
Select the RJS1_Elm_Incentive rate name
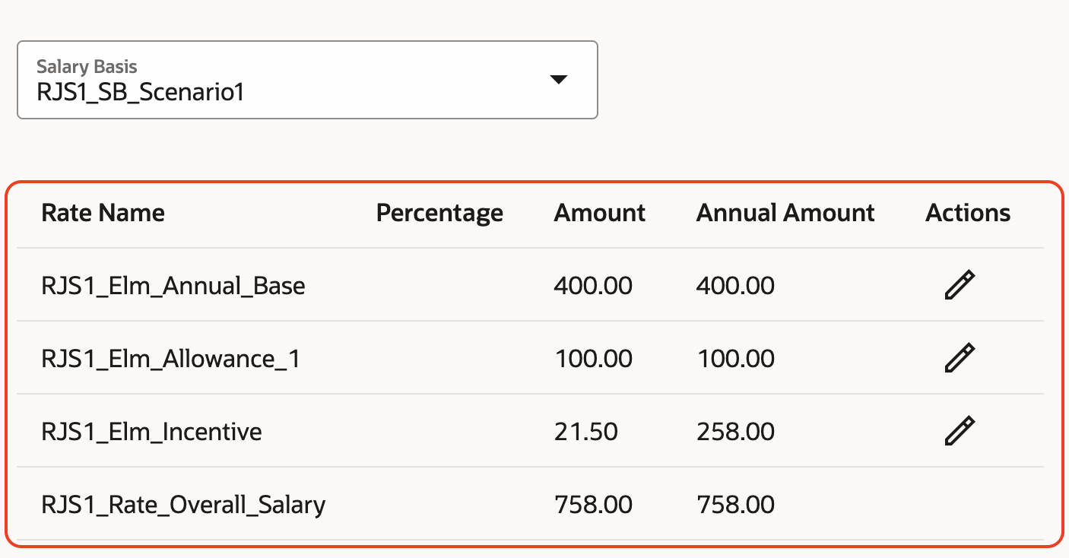pos(151,432)
